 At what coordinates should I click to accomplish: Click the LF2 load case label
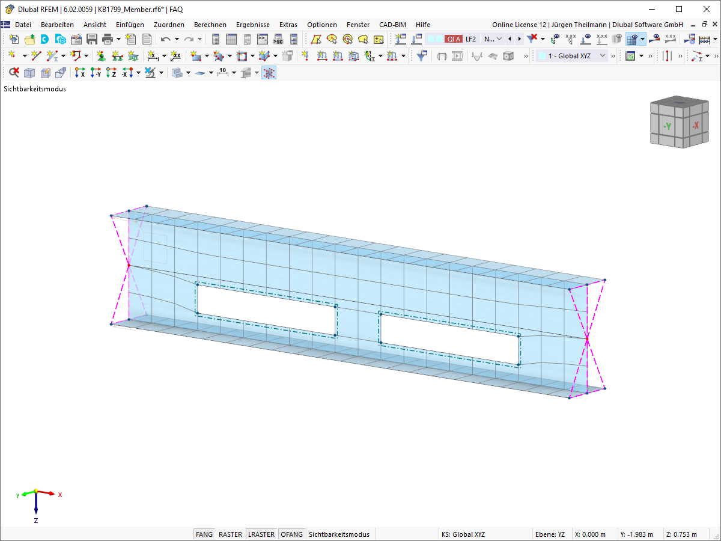[471, 39]
